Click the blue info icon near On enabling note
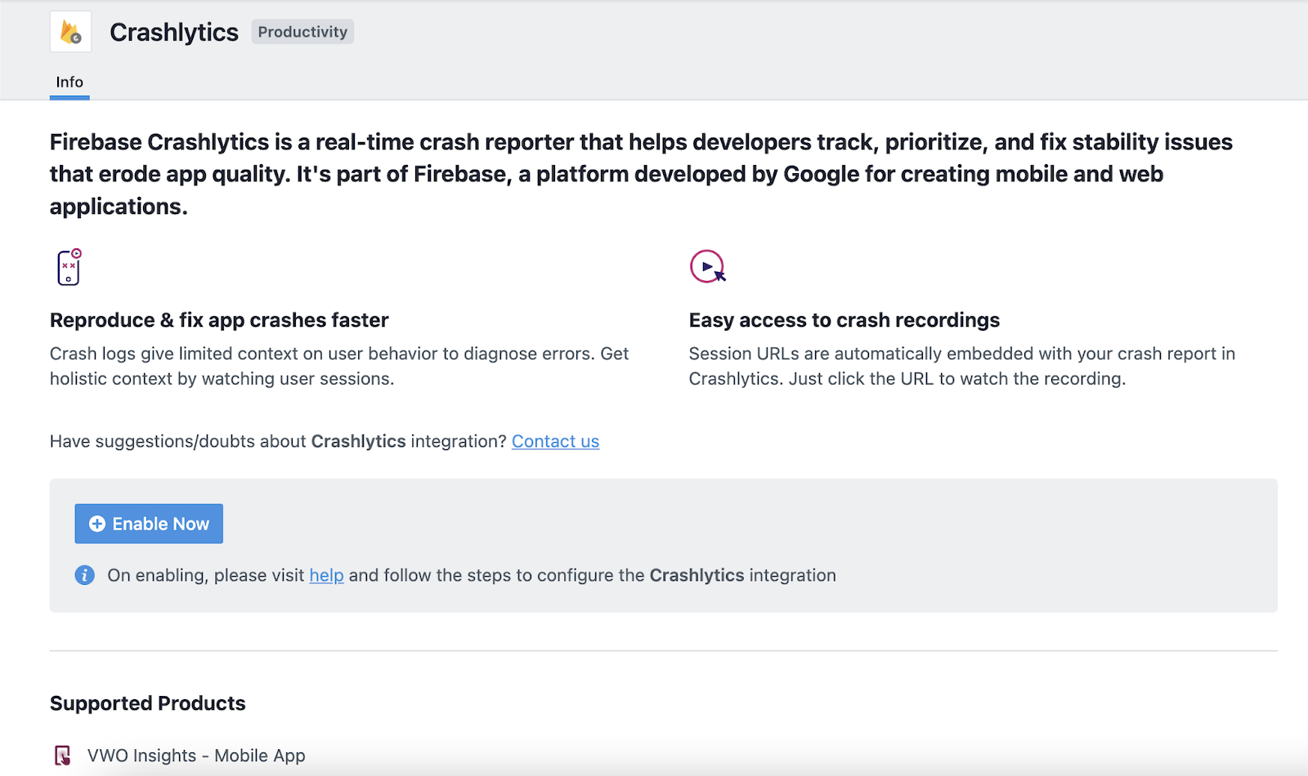The image size is (1308, 776). tap(85, 575)
